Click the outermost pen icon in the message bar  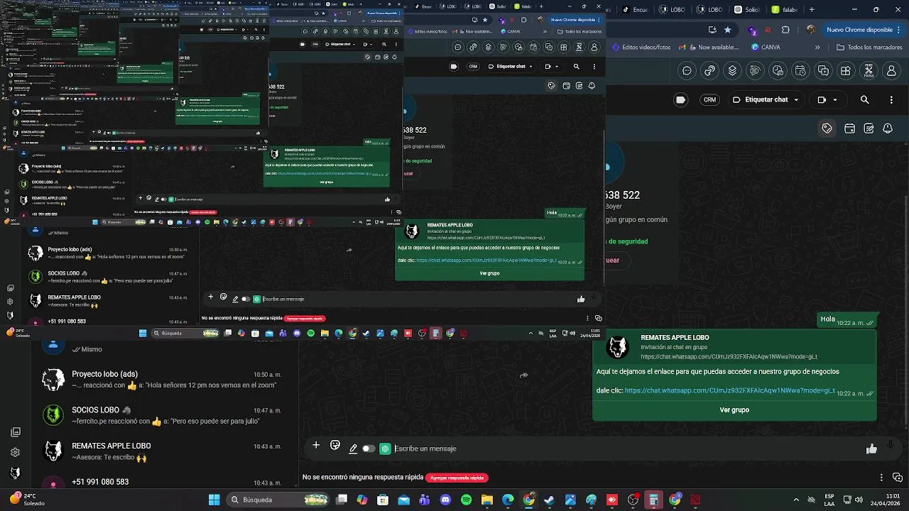(353, 449)
